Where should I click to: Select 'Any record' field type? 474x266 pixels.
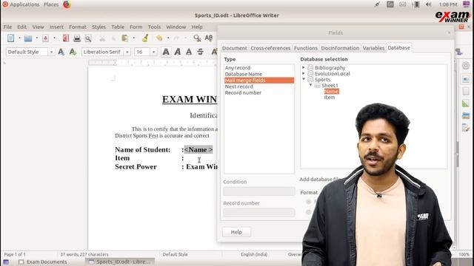[x=259, y=68]
